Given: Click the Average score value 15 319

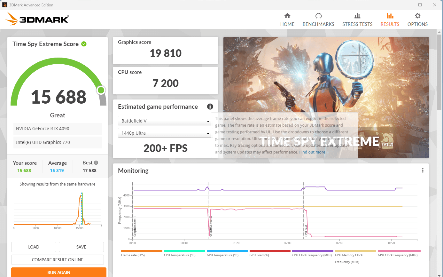Looking at the screenshot, I should coord(57,170).
